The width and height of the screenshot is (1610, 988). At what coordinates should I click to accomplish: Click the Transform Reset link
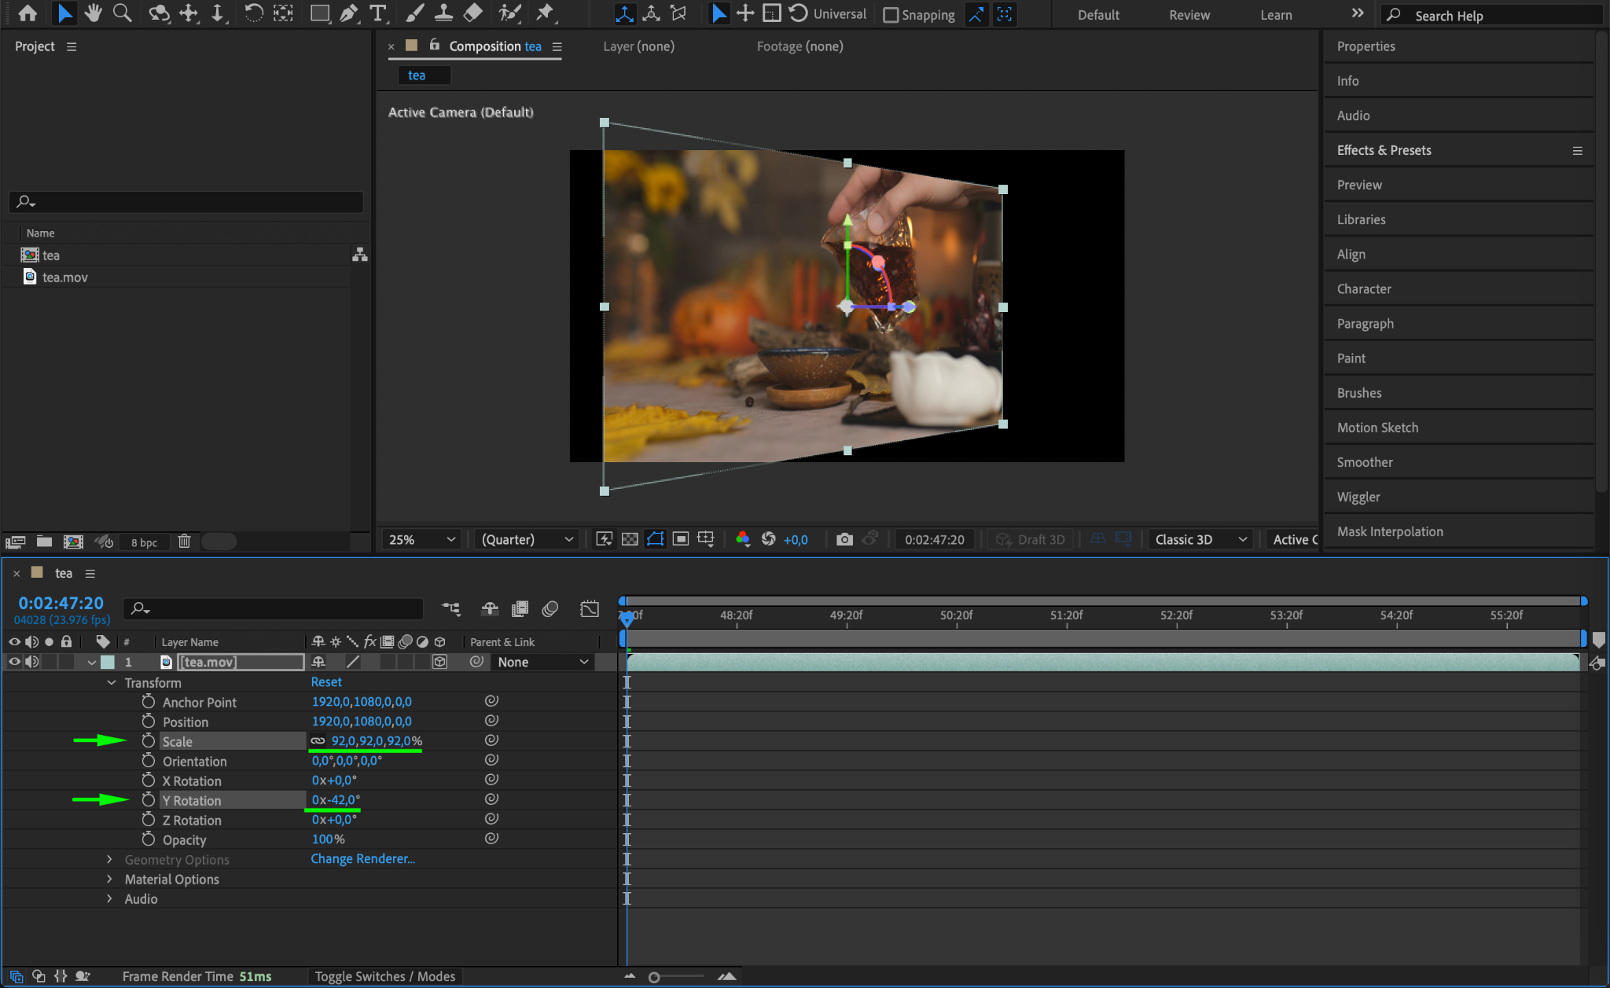(x=326, y=682)
